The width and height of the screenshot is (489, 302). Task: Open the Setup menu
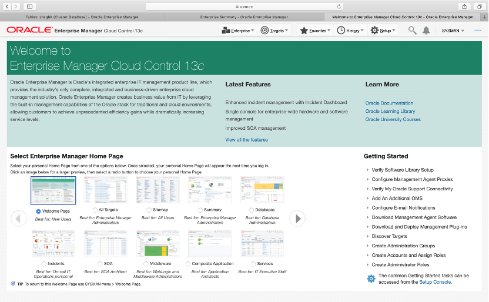pyautogui.click(x=383, y=31)
